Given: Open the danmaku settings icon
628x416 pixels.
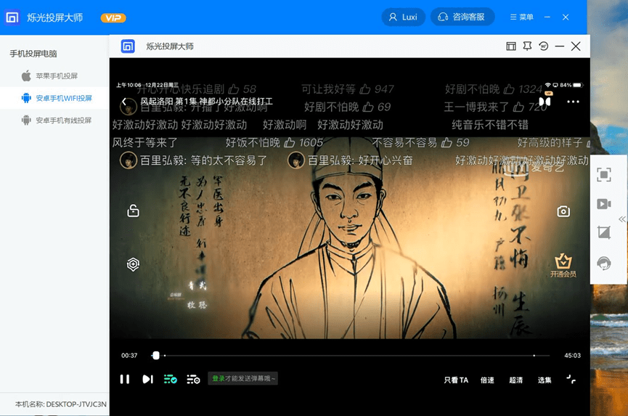Looking at the screenshot, I should pos(193,379).
